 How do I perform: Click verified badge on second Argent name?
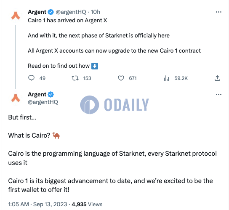pyautogui.click(x=51, y=95)
